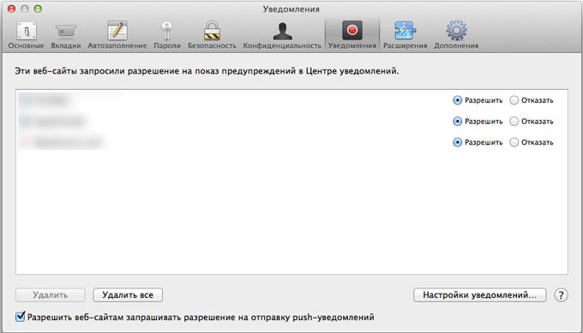Zoom the window with the green button
Image resolution: width=583 pixels, height=333 pixels.
(x=38, y=9)
